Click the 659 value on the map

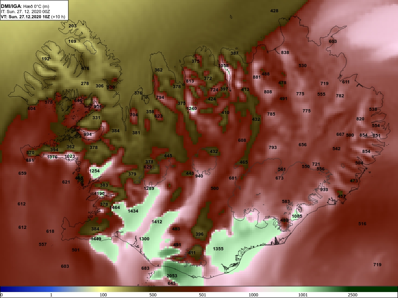[x=22, y=173]
